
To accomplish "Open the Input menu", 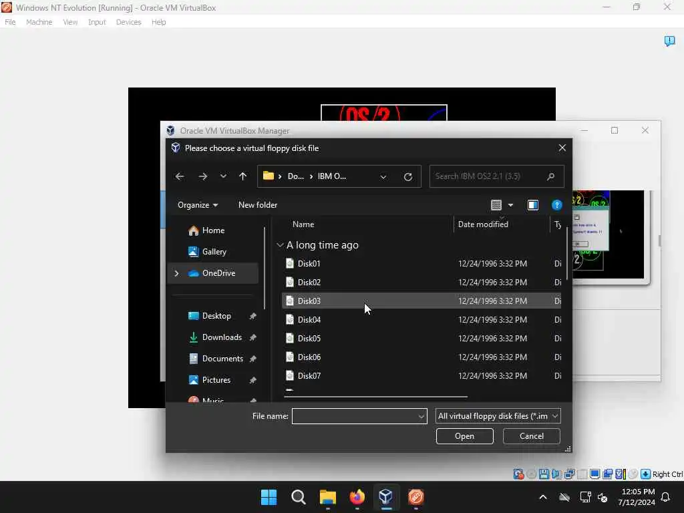I will point(97,22).
